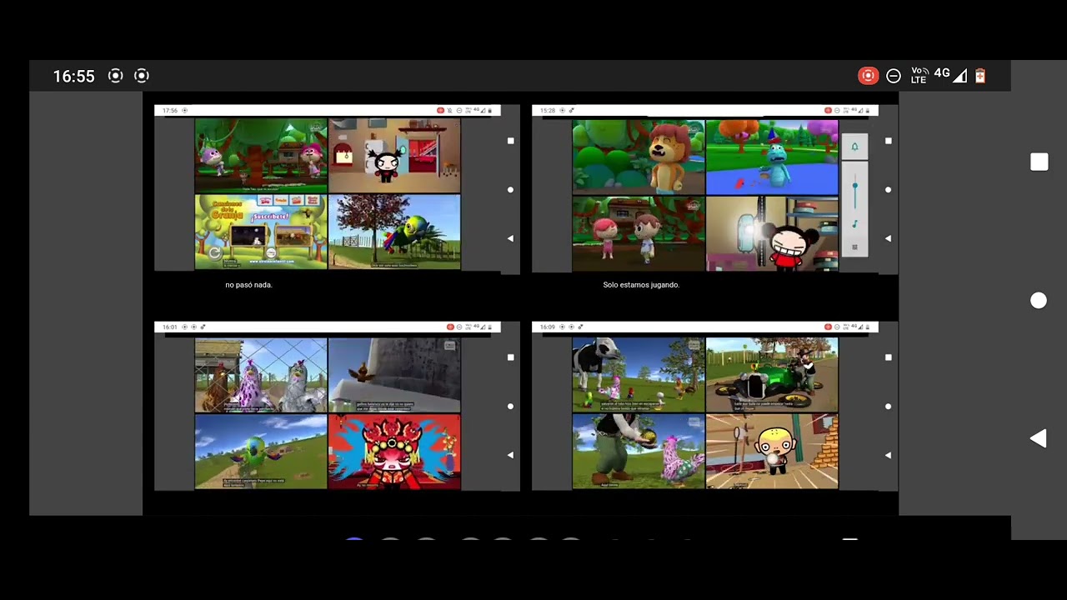Tap the square recents button in the 16:09 screen
The height and width of the screenshot is (600, 1067).
point(889,357)
